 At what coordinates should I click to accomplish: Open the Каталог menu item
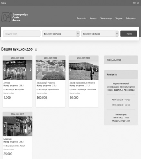(x=93, y=18)
